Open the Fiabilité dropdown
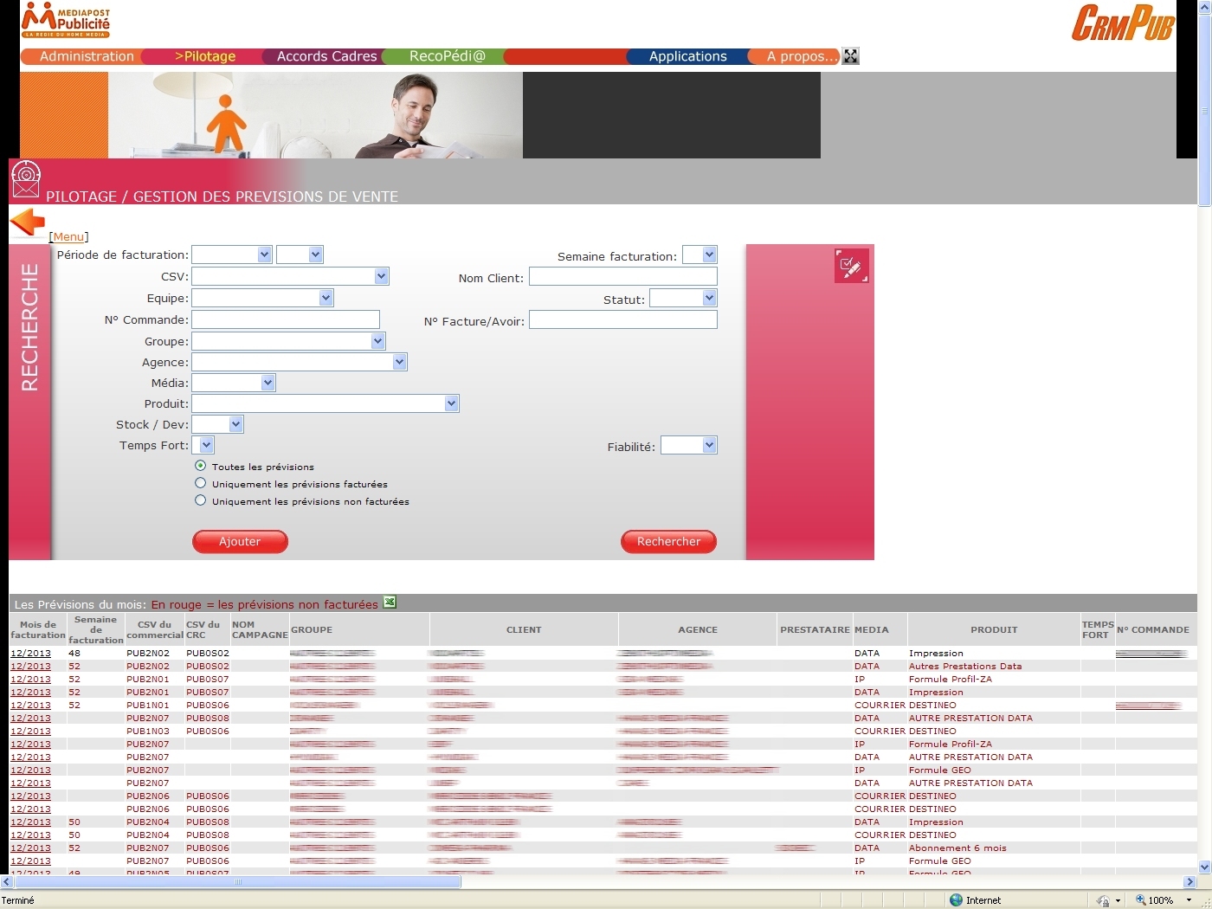 pyautogui.click(x=709, y=445)
